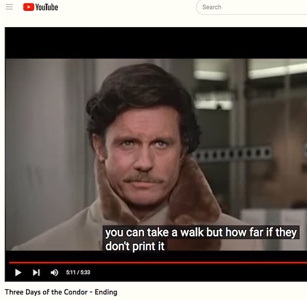The width and height of the screenshot is (307, 300).
Task: Jump to the very start of the progress bar
Action: 10,263
